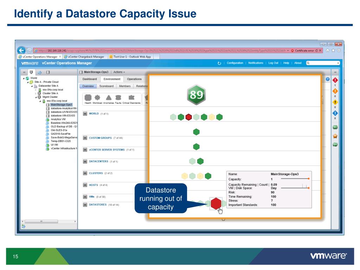Select the Health badge filter icon
Screen dimensions: 360x270
[x=88, y=98]
